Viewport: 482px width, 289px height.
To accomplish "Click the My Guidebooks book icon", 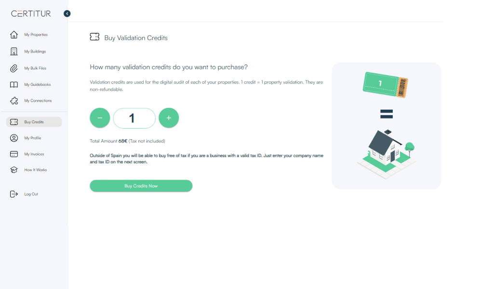I will pos(14,85).
